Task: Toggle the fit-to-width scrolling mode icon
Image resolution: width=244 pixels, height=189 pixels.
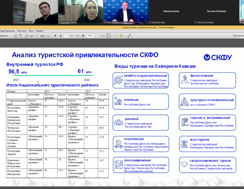Action: tap(103, 36)
